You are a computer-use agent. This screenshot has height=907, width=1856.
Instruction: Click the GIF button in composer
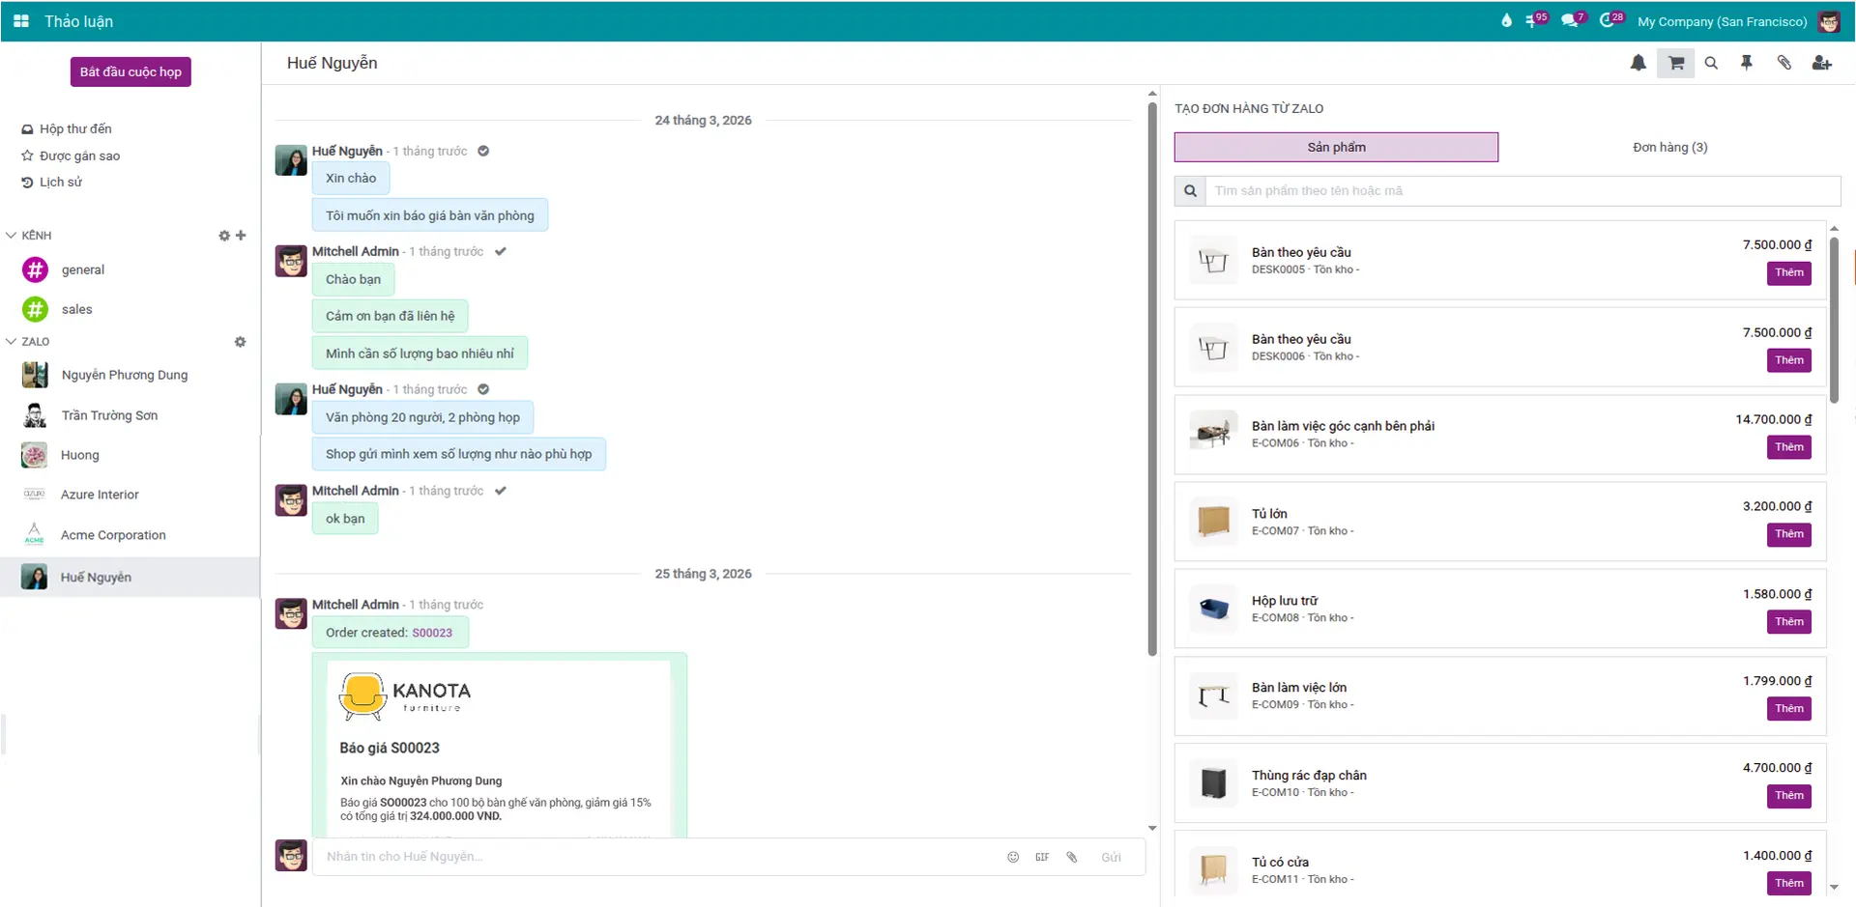click(1042, 857)
